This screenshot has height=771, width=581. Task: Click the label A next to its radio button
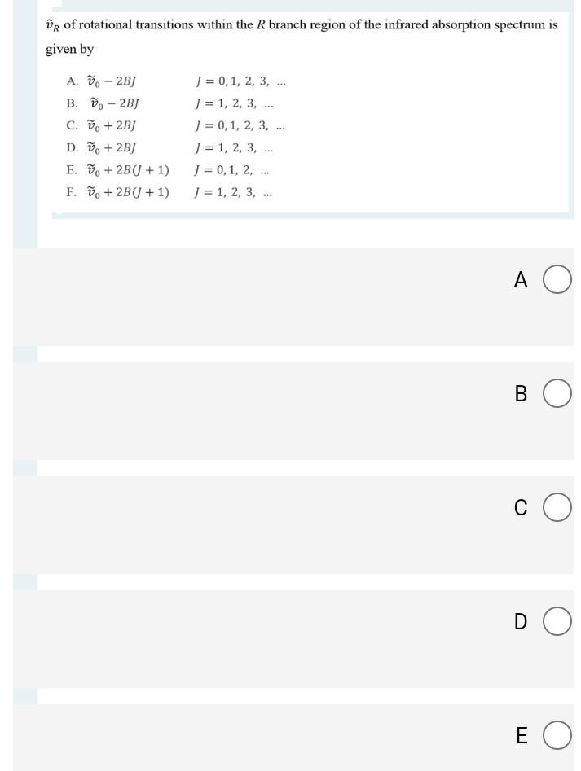(519, 280)
